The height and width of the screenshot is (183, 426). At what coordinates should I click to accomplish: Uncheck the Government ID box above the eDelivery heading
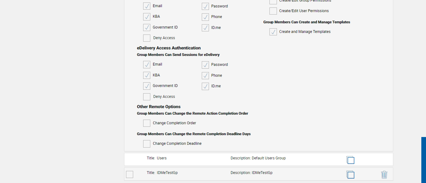coord(147,28)
